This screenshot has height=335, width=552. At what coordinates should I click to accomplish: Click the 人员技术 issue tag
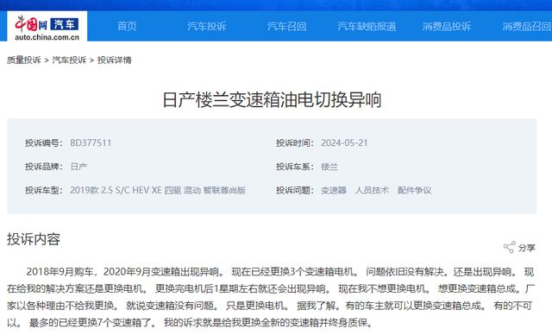[372, 190]
